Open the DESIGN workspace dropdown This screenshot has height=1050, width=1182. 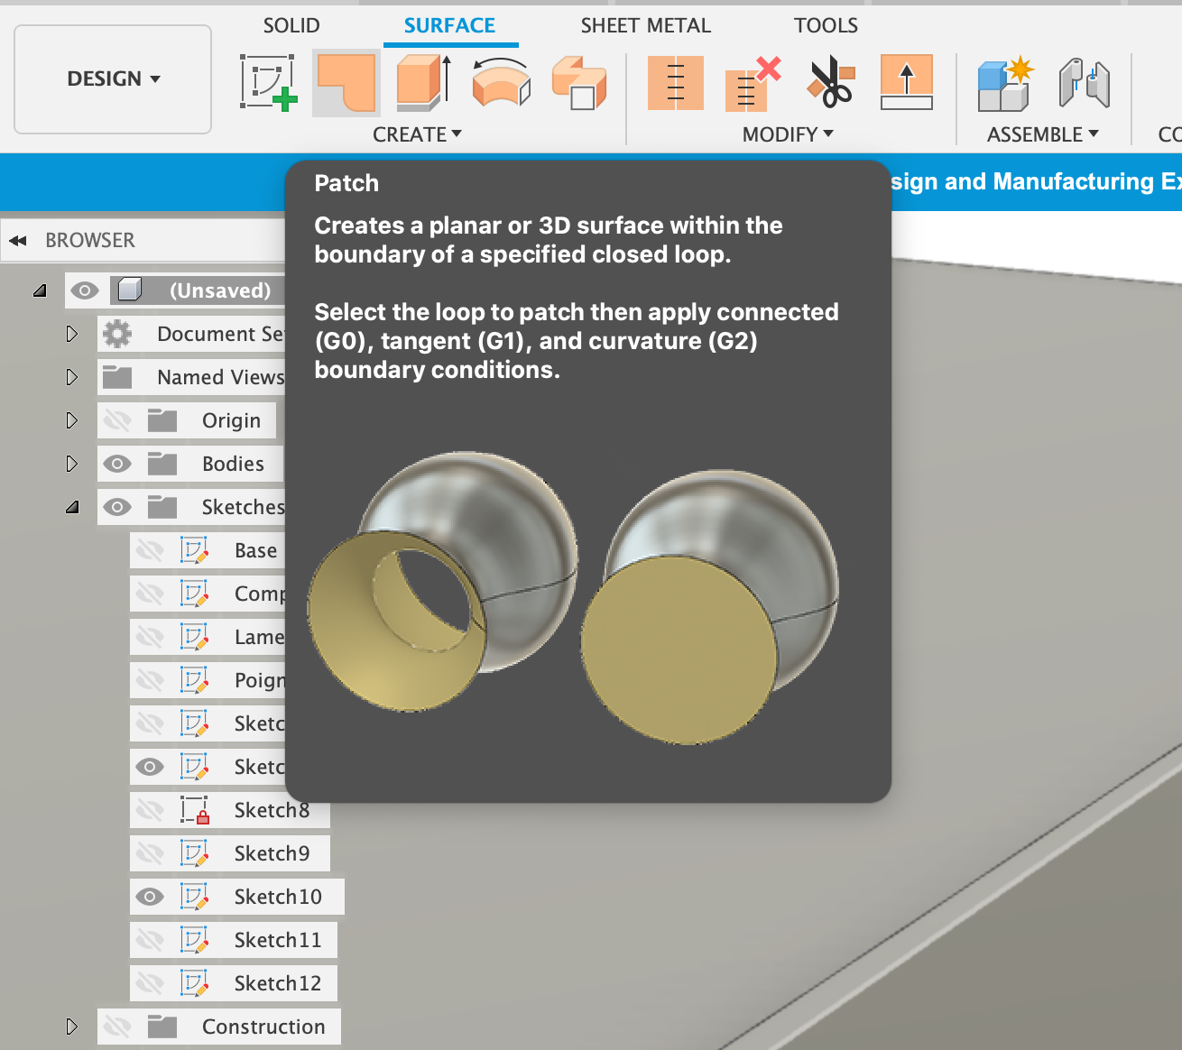113,79
